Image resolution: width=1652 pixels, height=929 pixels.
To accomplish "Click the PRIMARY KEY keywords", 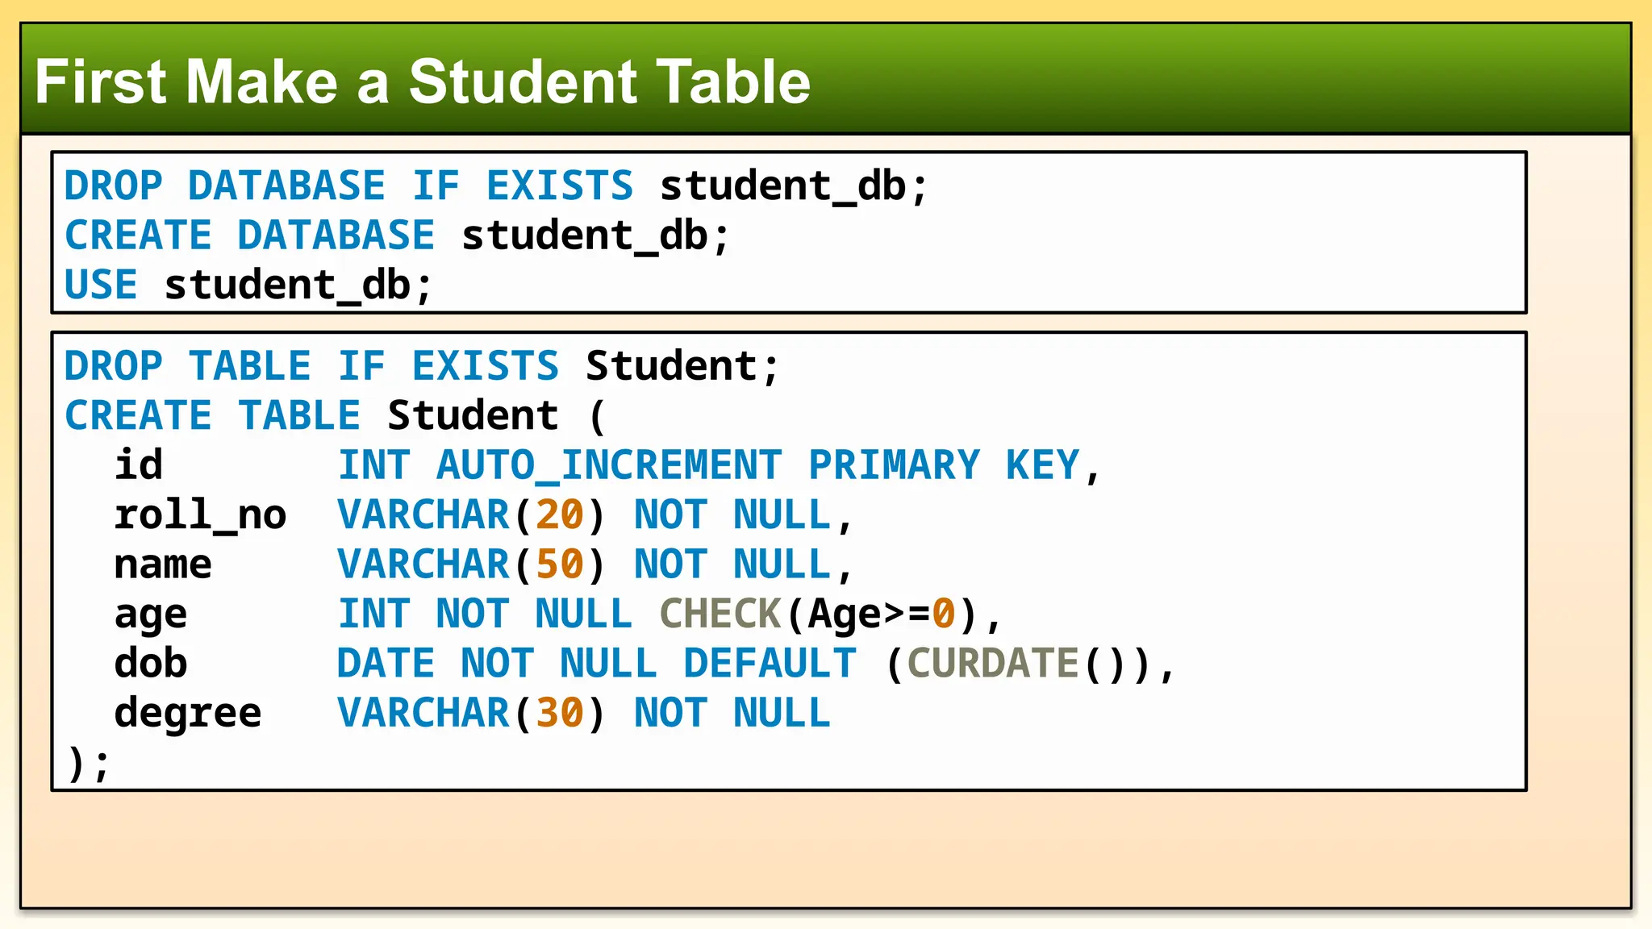I will click(x=944, y=465).
